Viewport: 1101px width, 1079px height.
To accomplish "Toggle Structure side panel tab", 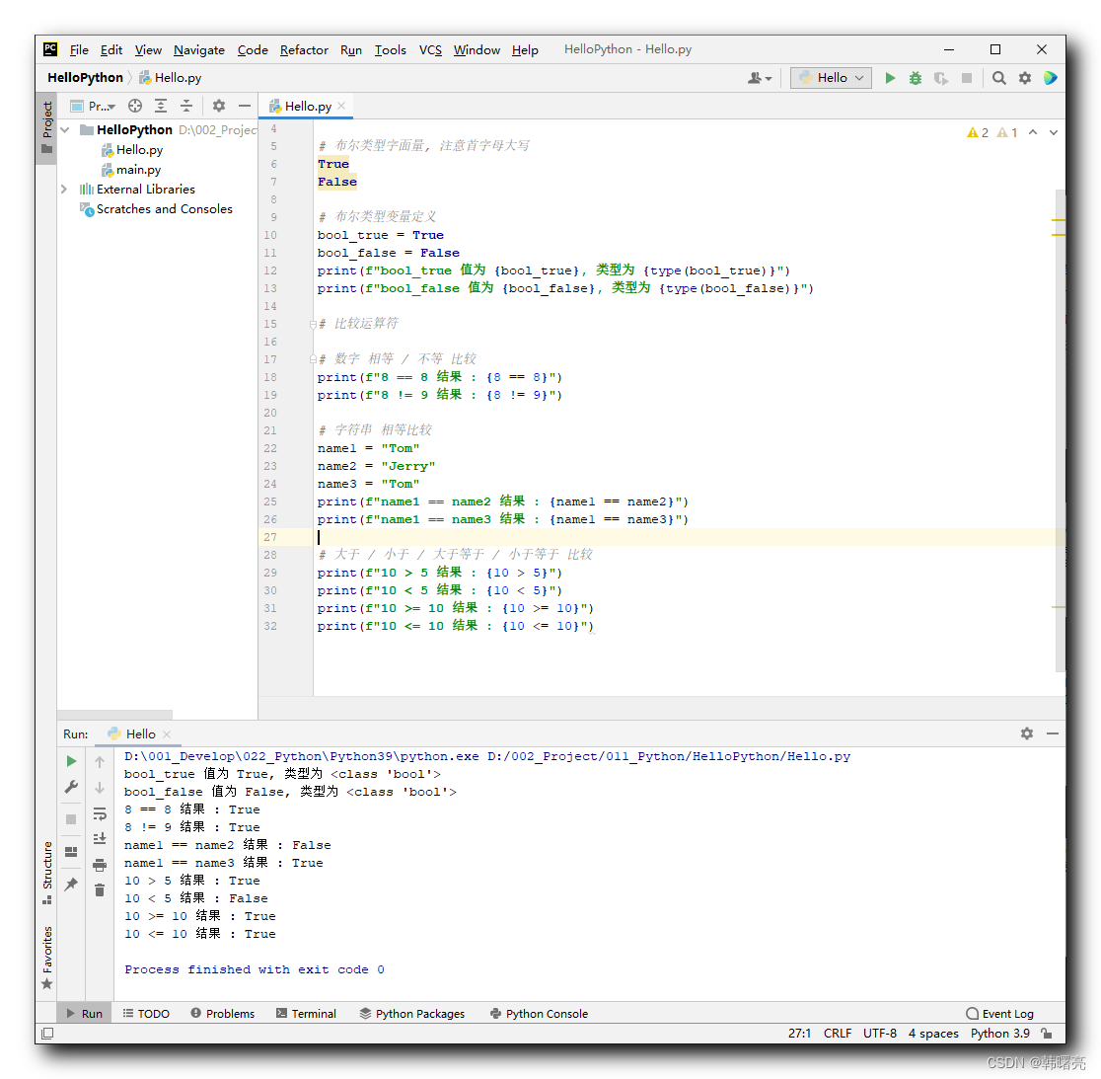I will 47,872.
